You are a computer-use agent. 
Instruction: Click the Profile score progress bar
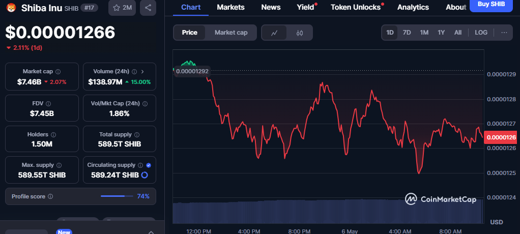[117, 196]
